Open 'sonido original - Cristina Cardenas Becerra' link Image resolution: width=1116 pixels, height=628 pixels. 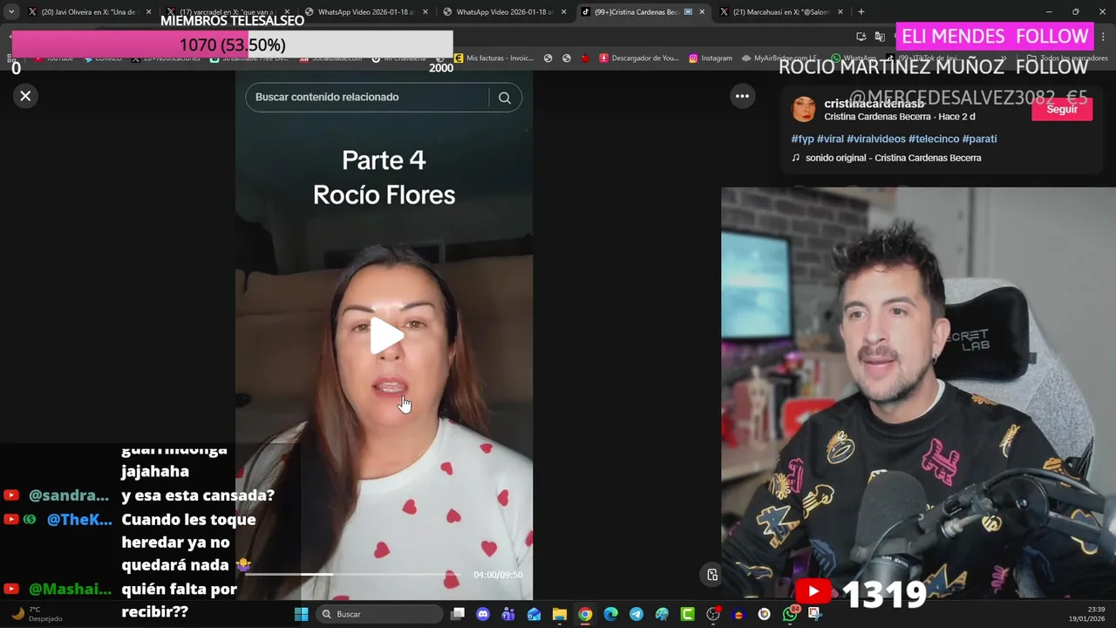click(x=893, y=158)
